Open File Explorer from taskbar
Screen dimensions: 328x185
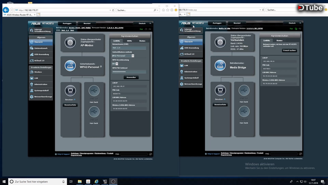point(80,181)
